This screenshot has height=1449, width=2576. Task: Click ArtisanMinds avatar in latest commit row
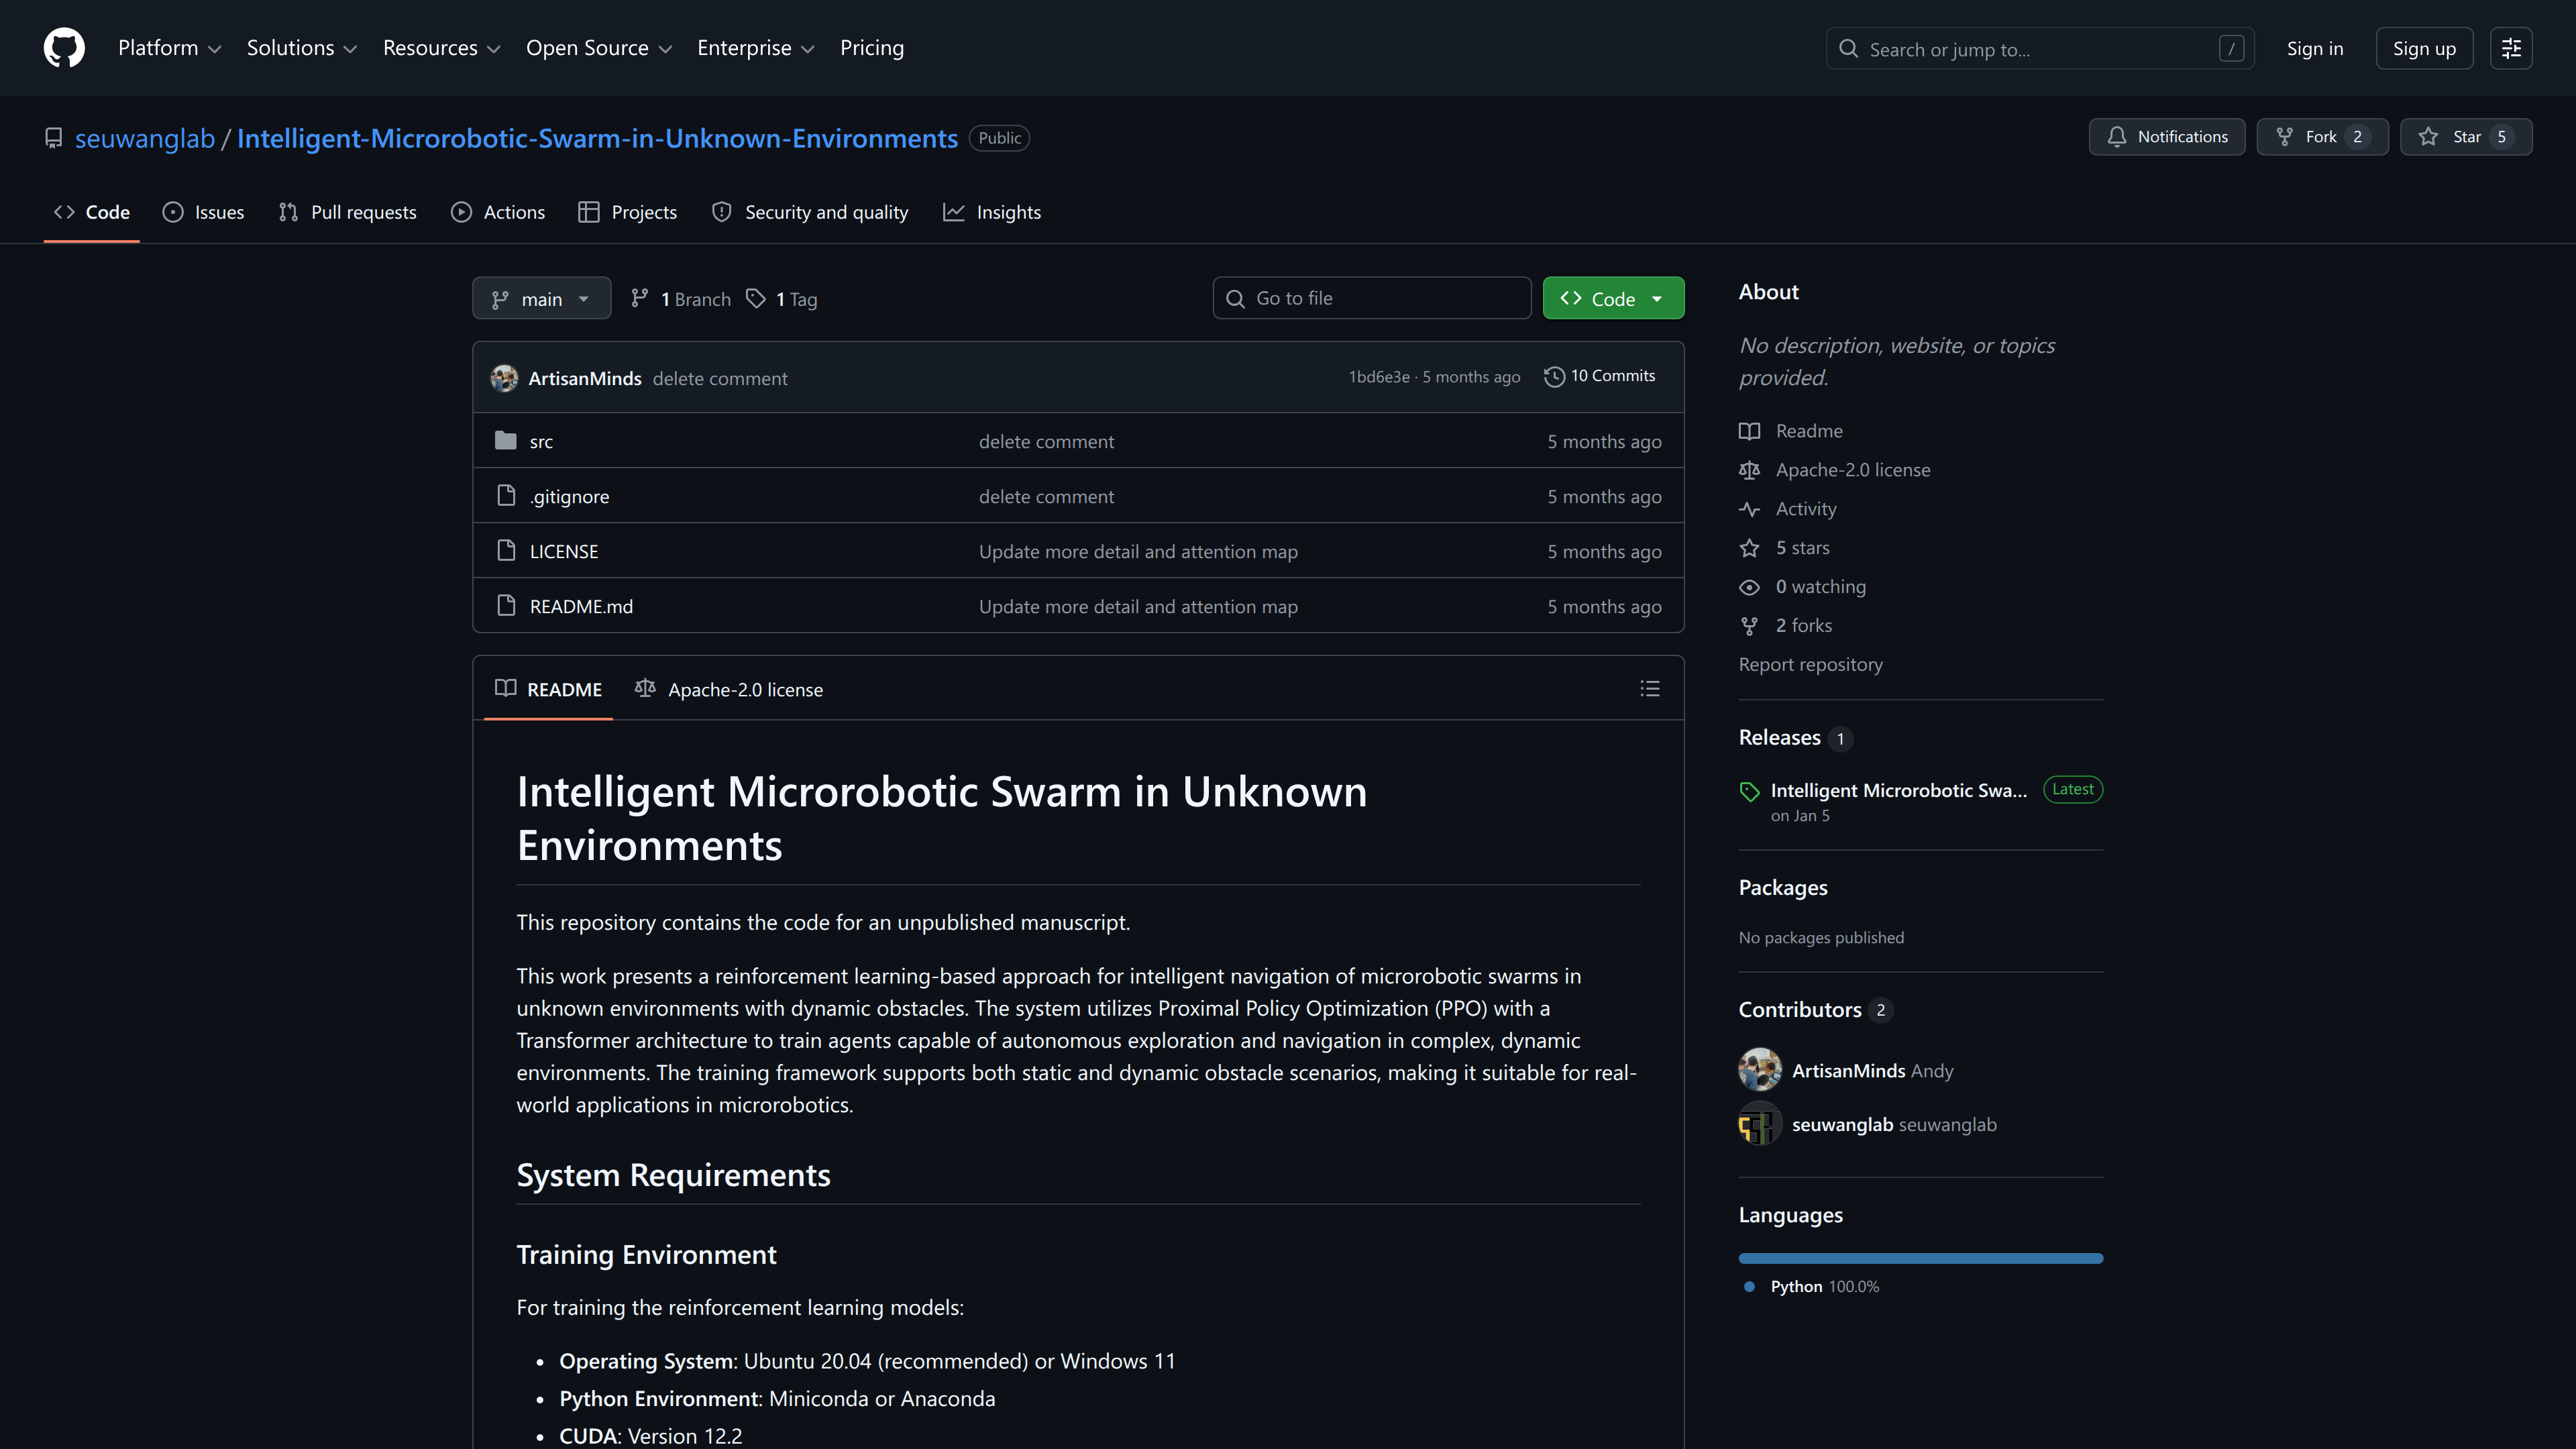[x=504, y=378]
